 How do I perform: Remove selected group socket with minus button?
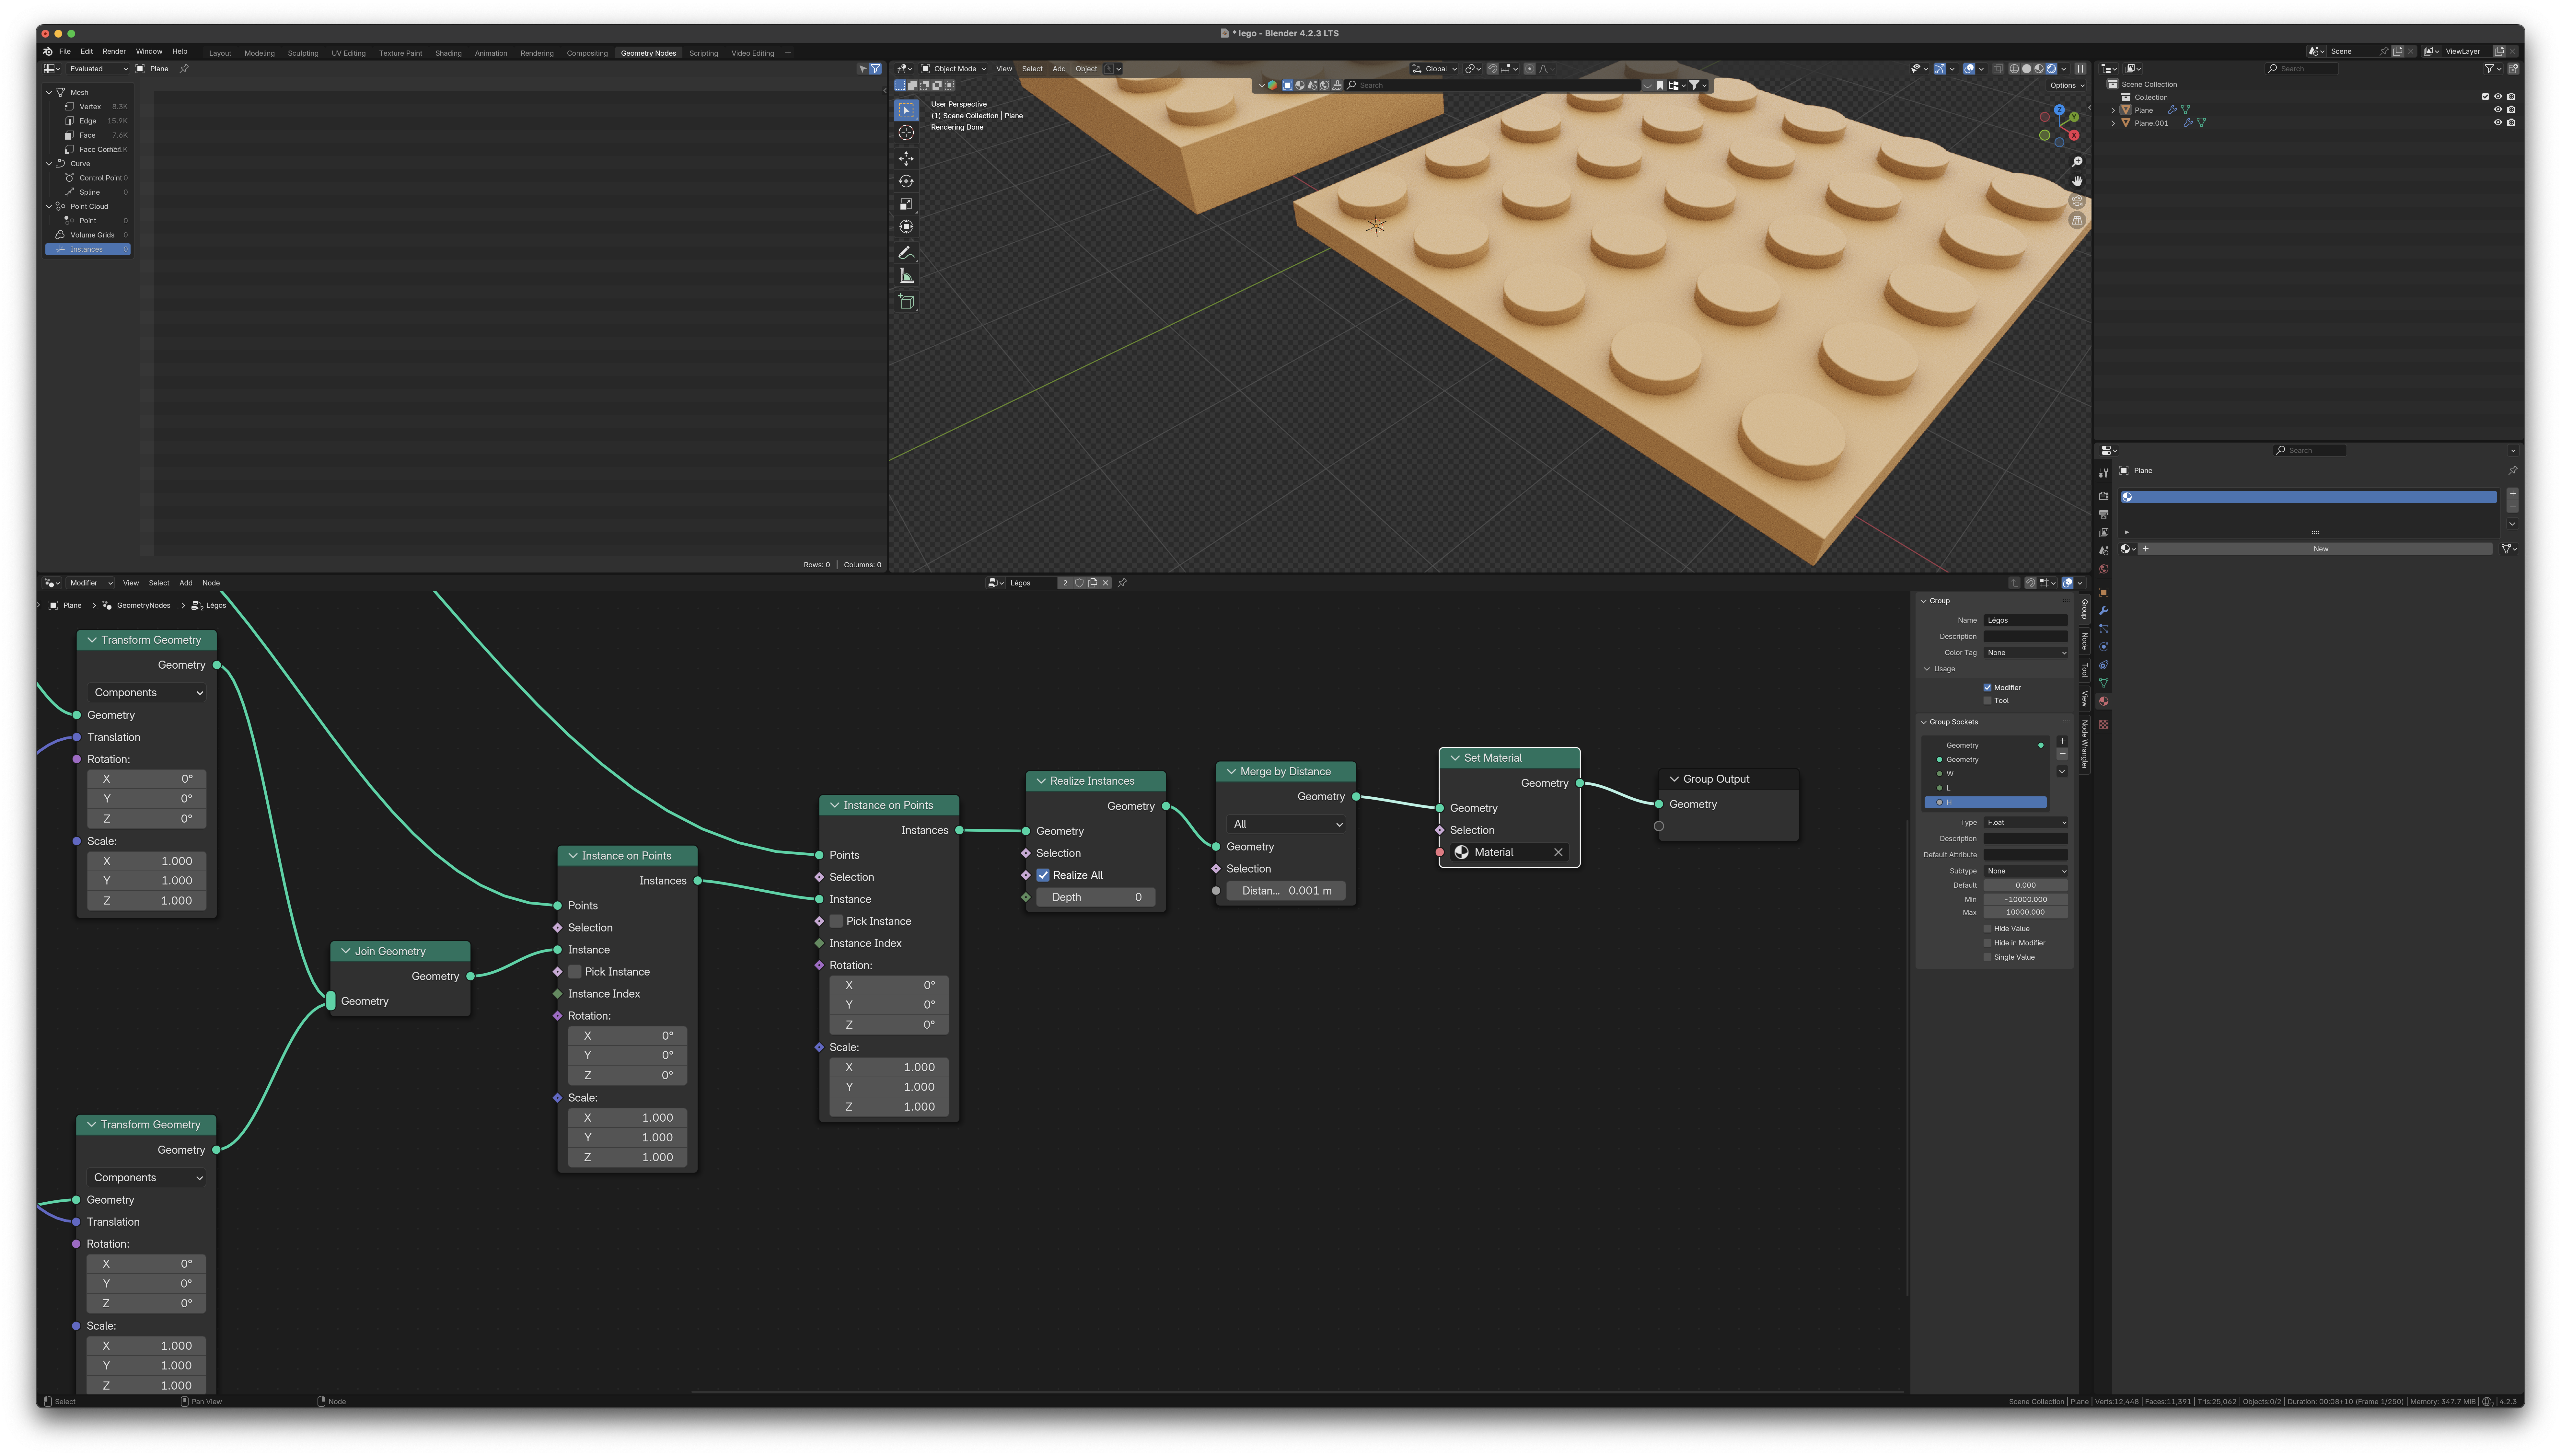[2062, 754]
